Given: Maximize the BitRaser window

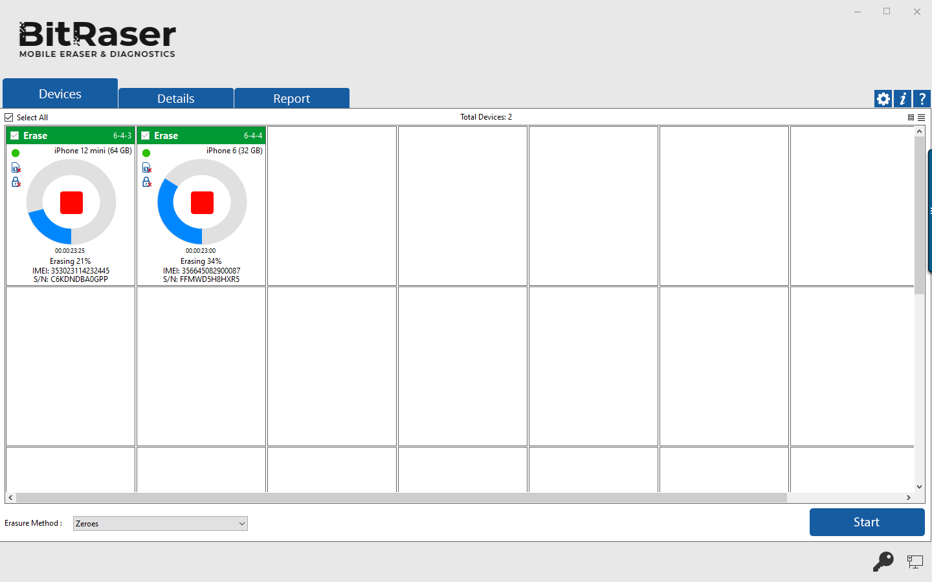Looking at the screenshot, I should [887, 12].
